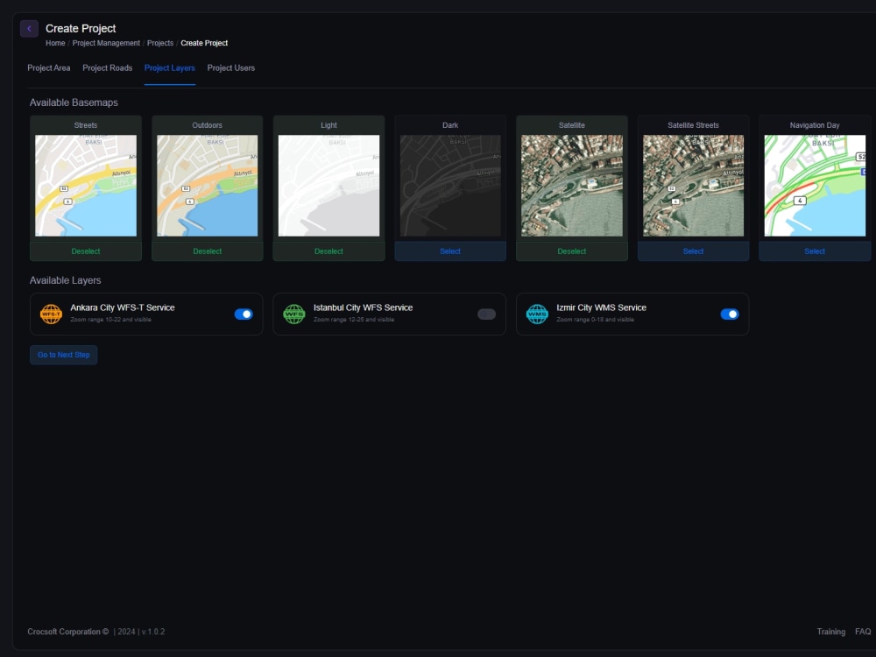Click the back arrow icon beside Create Project
The height and width of the screenshot is (657, 876).
pos(29,29)
